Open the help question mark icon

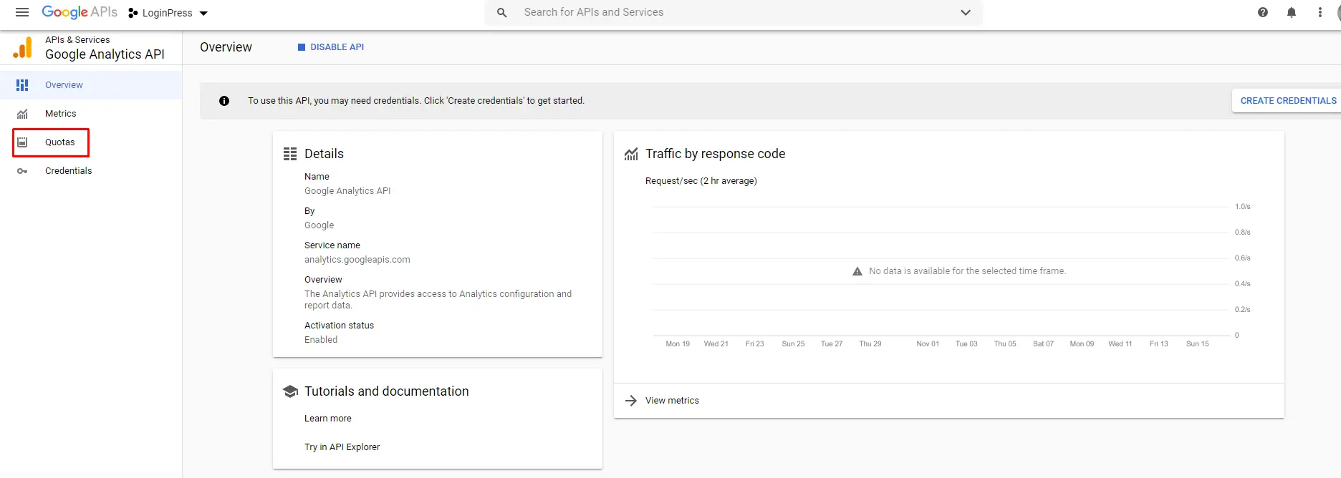pos(1263,12)
